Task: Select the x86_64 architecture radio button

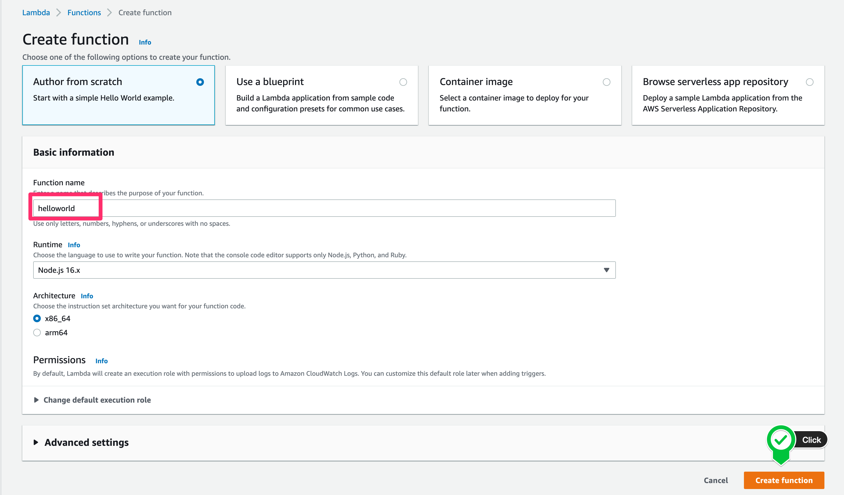Action: [37, 318]
